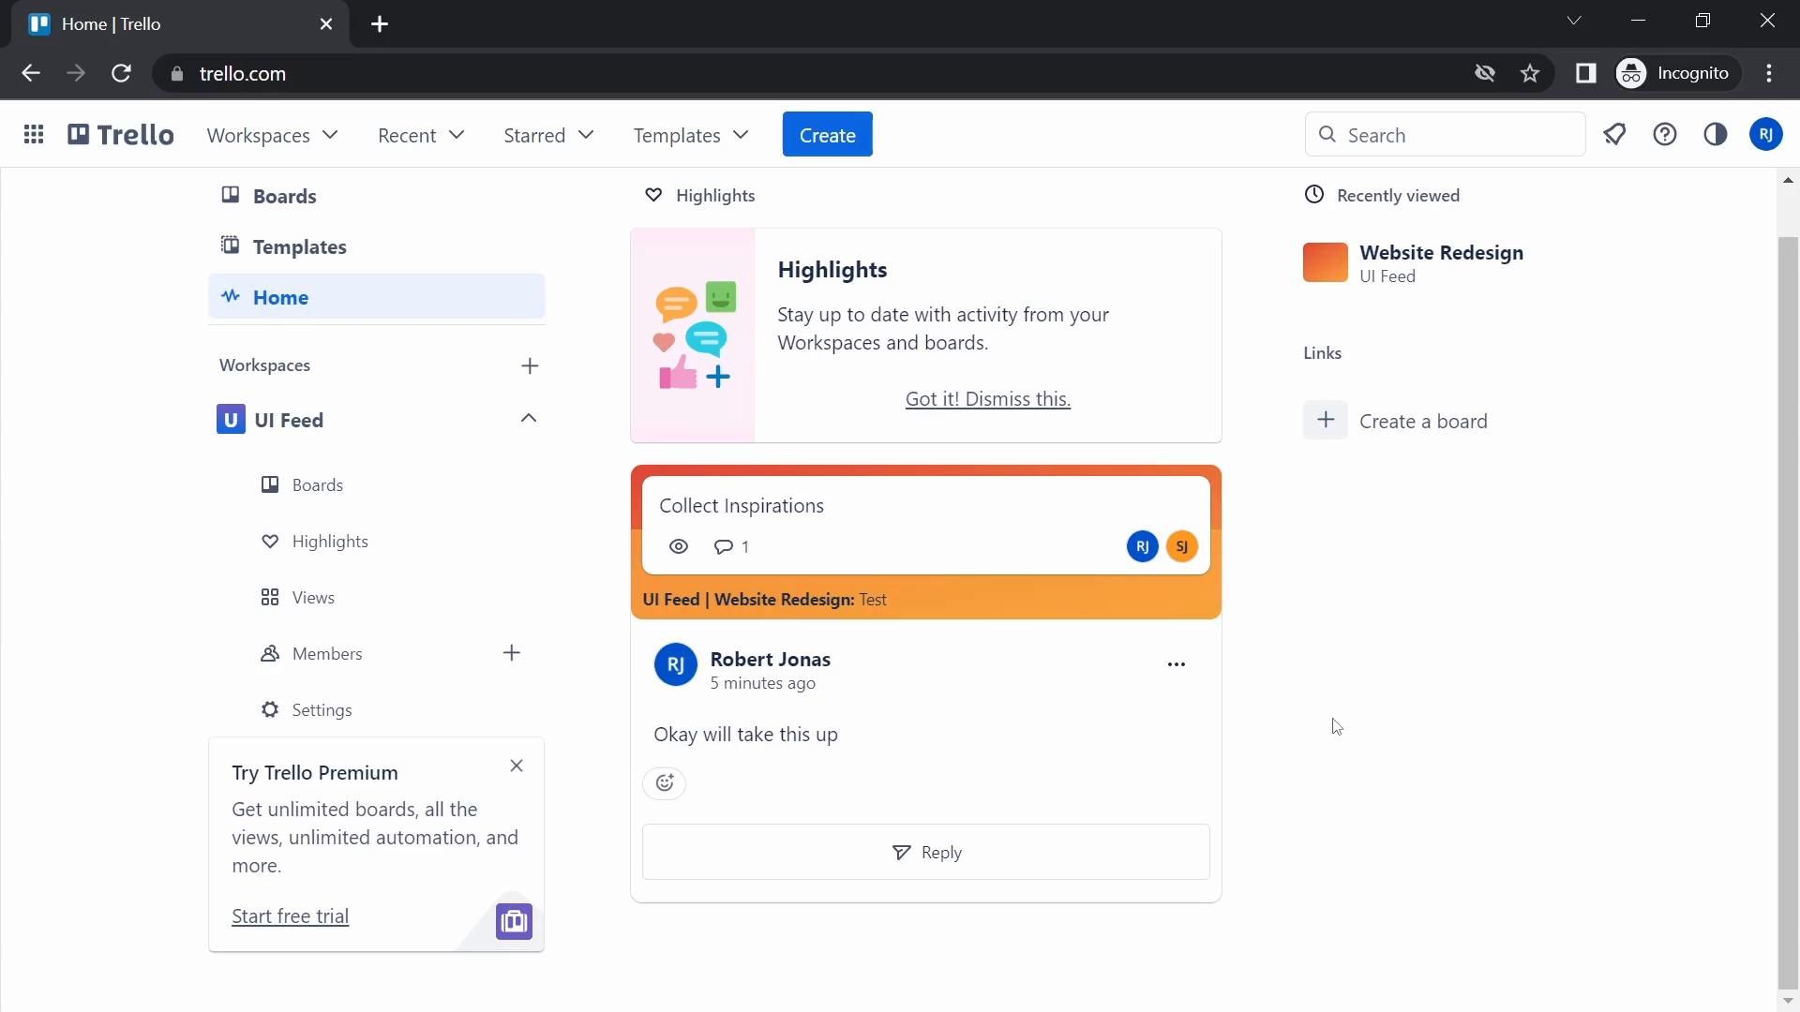The width and height of the screenshot is (1800, 1012).
Task: Click the Settings gear icon under UI Feed
Action: point(270,709)
